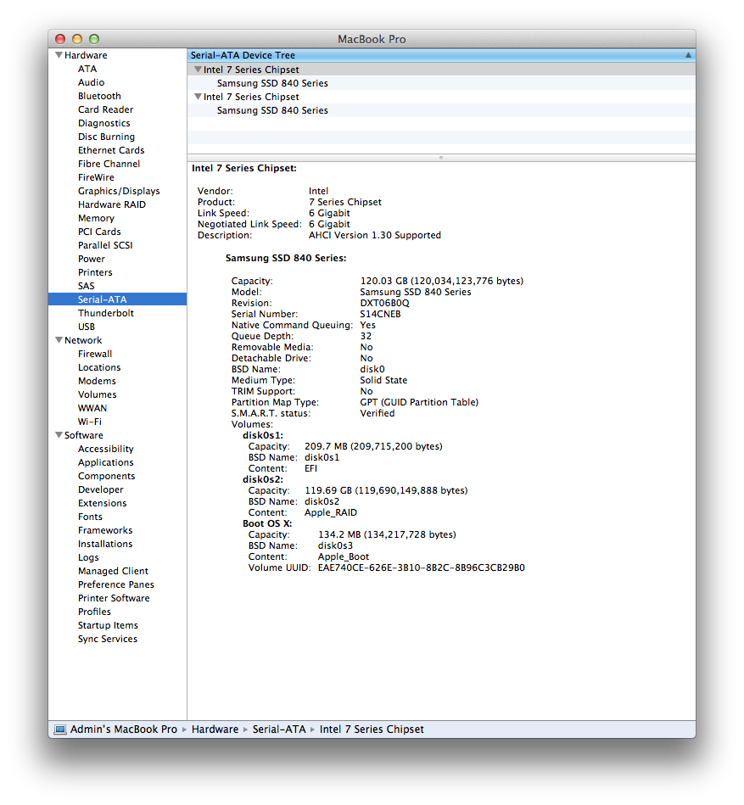Select Locations under Network

(x=99, y=367)
